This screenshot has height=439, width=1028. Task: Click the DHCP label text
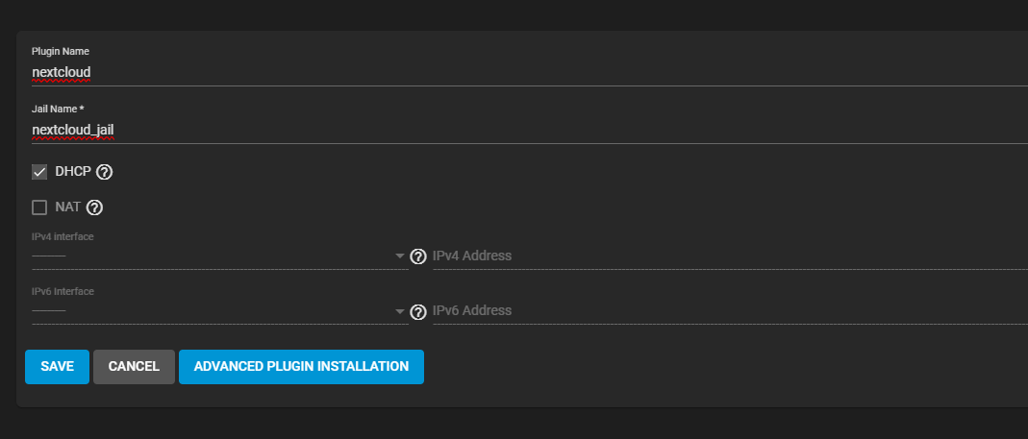point(73,172)
